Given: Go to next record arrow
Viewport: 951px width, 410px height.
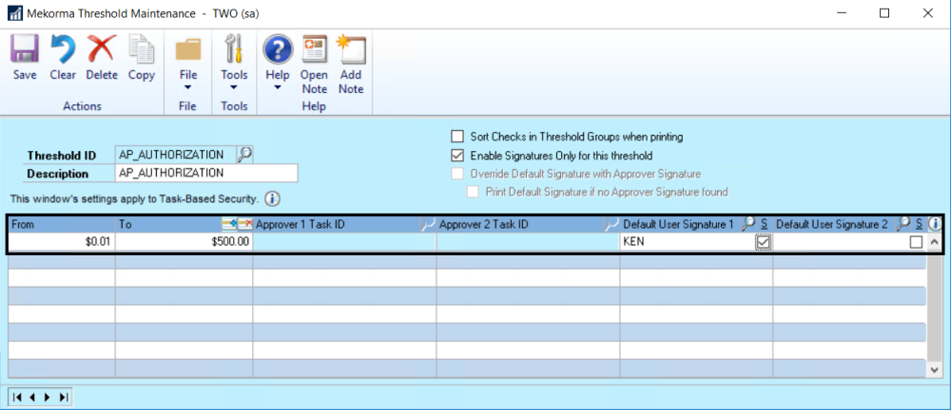Looking at the screenshot, I should pos(47,398).
